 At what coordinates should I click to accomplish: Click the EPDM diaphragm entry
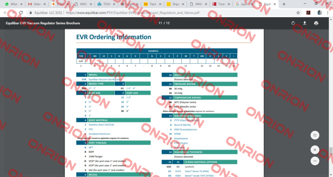[x=177, y=134]
